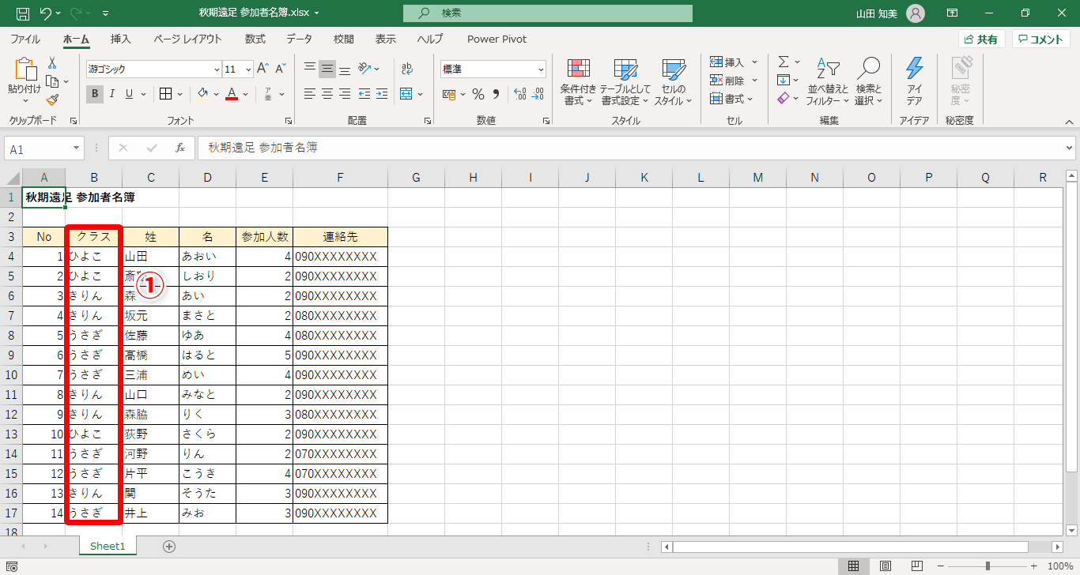
Task: Open the 山田 知美 account button
Action: pyautogui.click(x=890, y=13)
